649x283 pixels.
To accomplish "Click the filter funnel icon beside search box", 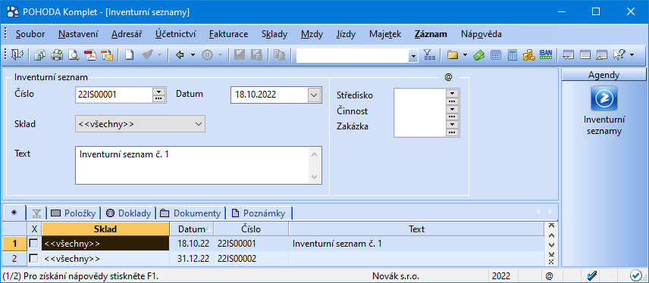I will pos(429,55).
